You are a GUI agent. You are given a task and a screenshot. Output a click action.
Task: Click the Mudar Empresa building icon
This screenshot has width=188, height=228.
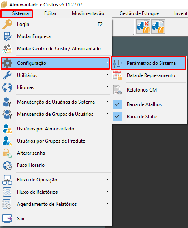tap(7, 36)
